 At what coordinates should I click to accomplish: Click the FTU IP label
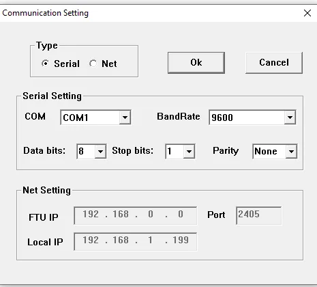point(44,217)
